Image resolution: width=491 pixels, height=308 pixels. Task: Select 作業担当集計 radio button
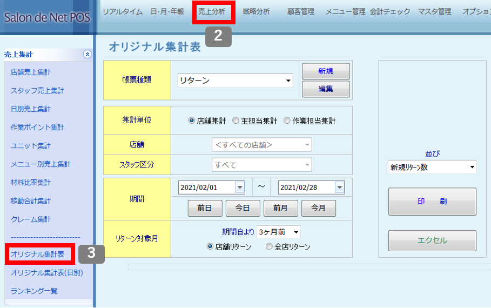click(x=287, y=121)
